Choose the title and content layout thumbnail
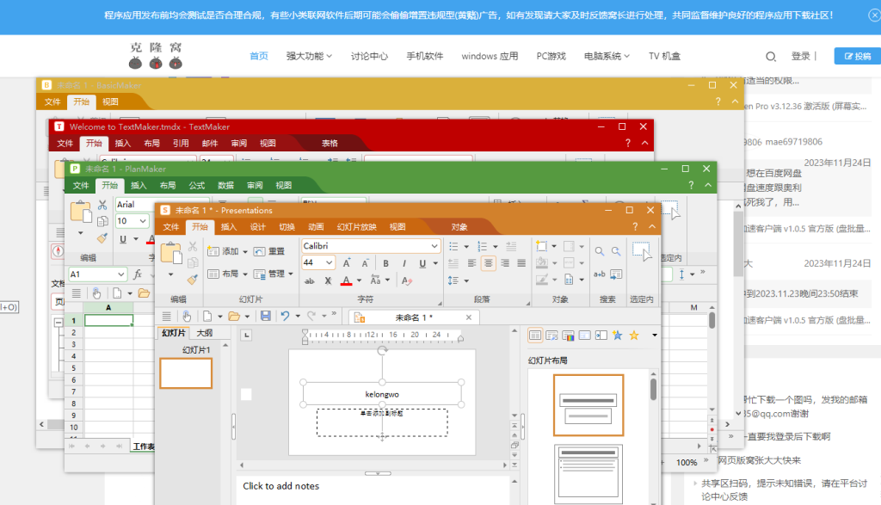 pyautogui.click(x=588, y=473)
